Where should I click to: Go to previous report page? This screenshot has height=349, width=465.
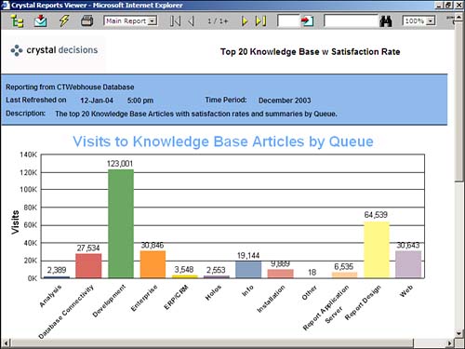click(192, 21)
